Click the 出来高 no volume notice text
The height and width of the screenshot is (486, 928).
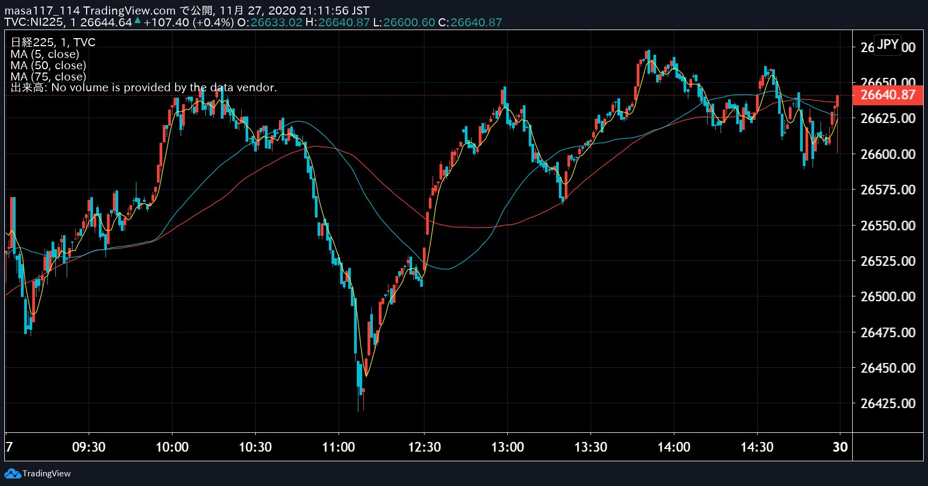pos(143,88)
